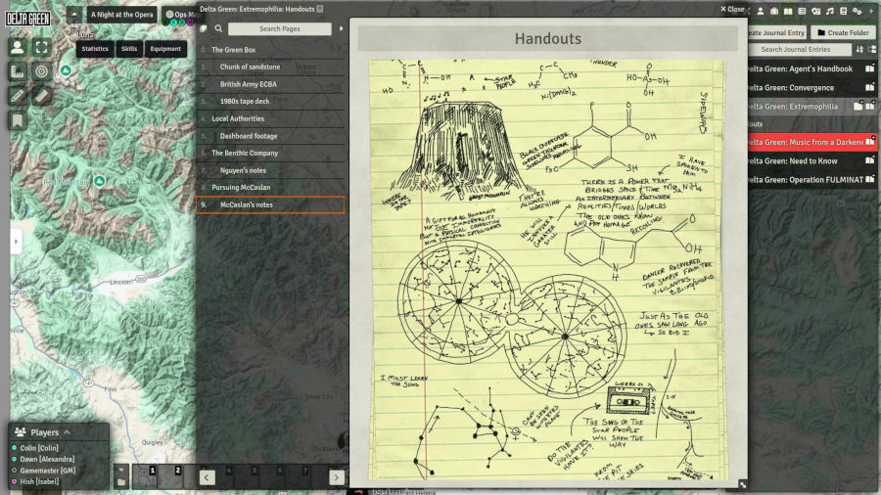This screenshot has height=495, width=881.
Task: Click the pages view mode icon
Action: point(204,28)
